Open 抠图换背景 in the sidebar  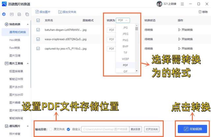16,71
